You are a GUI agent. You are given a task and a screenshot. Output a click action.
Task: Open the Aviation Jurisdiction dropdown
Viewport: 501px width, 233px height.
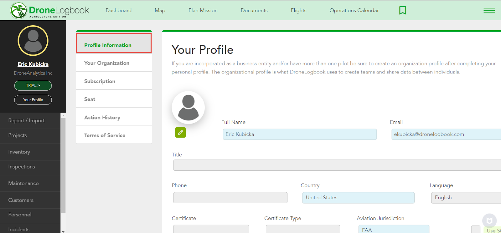pos(394,229)
